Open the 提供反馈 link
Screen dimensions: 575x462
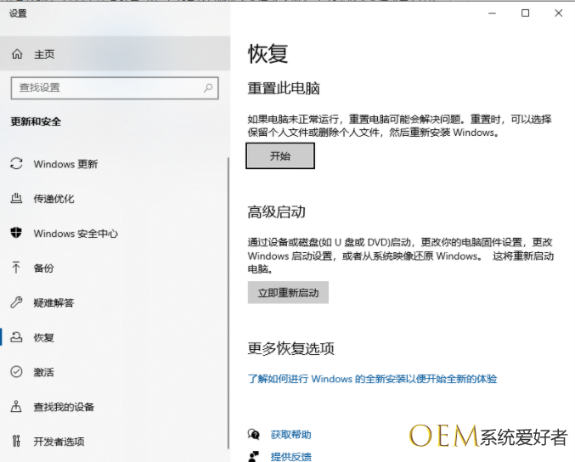[x=290, y=457]
